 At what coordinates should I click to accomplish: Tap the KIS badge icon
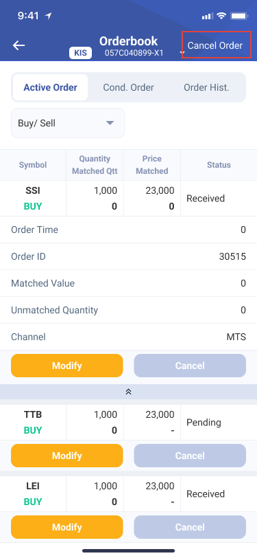(x=80, y=53)
